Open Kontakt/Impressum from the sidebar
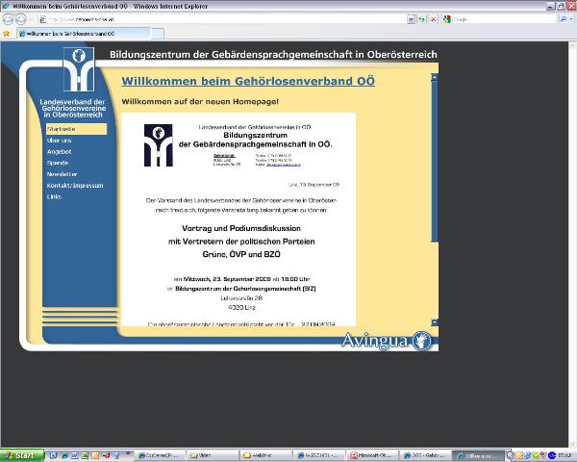The image size is (577, 462). 74,185
